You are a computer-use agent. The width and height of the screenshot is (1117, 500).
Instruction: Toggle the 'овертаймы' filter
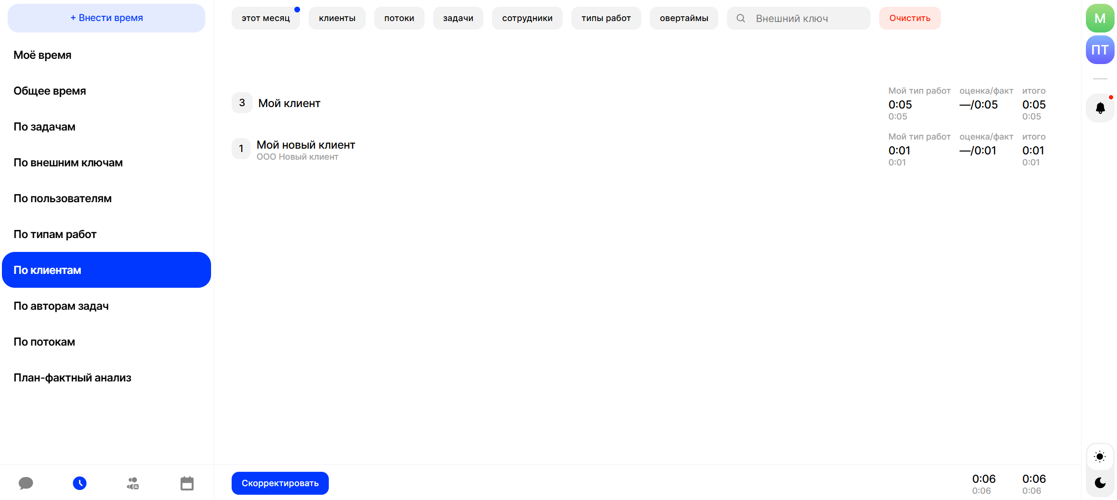pos(683,18)
